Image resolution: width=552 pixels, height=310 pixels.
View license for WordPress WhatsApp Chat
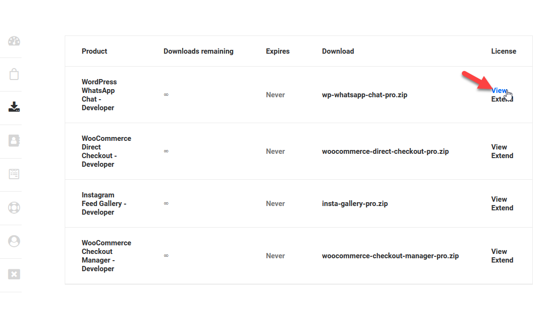point(499,91)
